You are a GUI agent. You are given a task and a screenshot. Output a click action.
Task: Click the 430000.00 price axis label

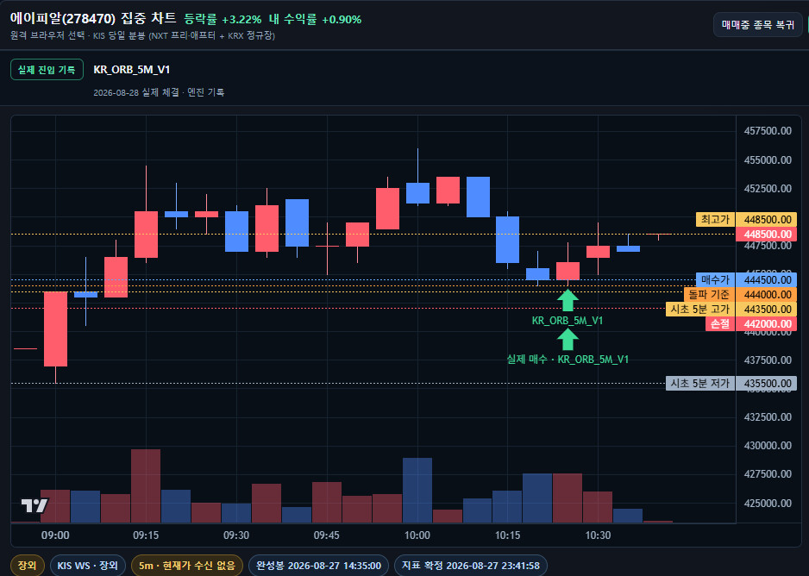768,446
